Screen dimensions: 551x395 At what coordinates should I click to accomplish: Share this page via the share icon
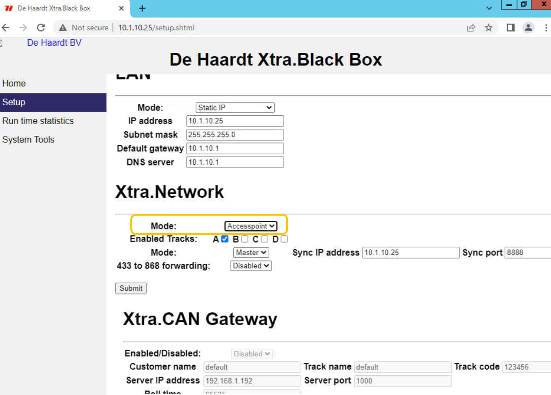tap(471, 28)
